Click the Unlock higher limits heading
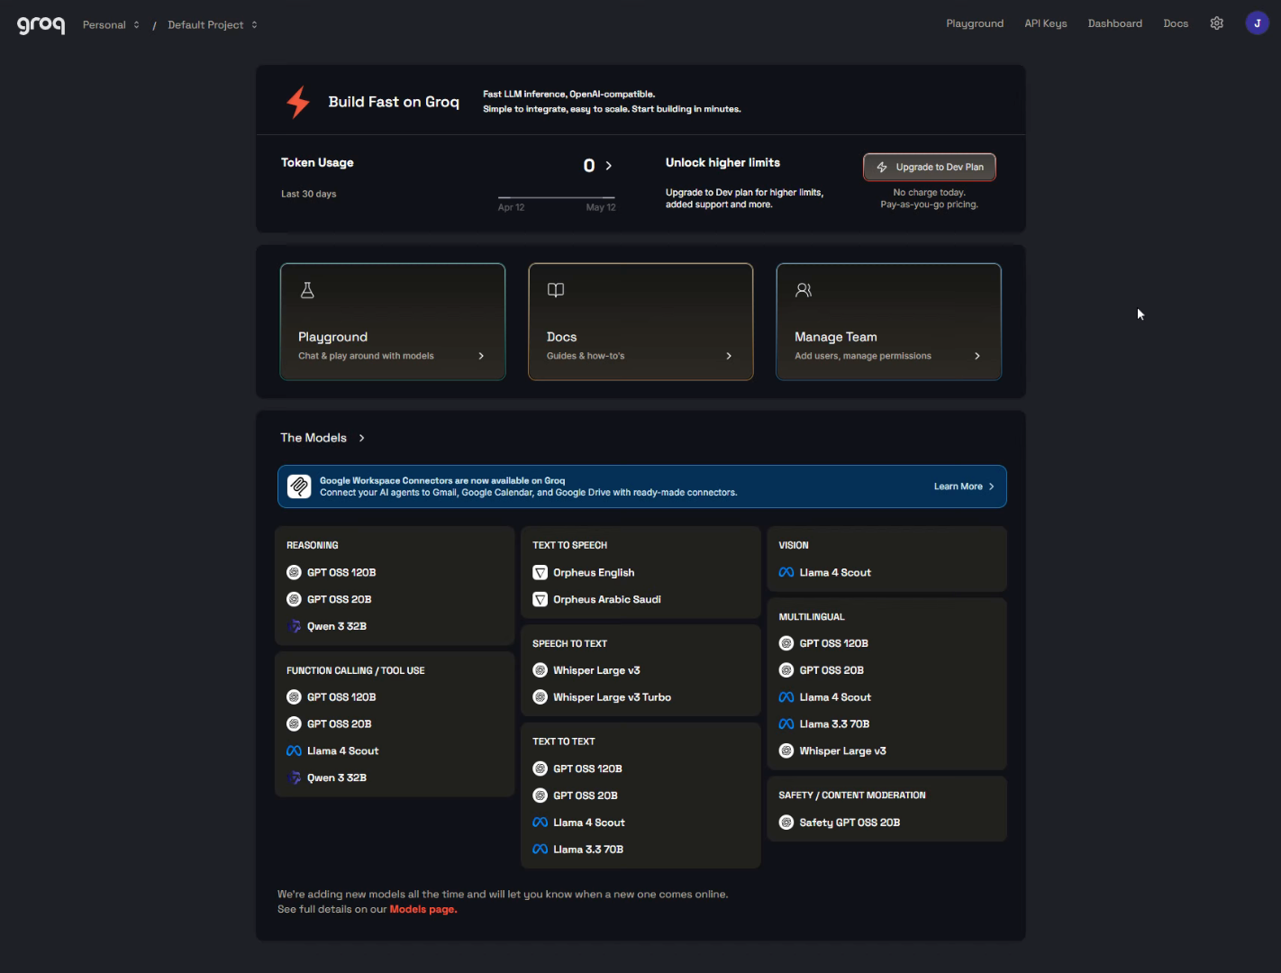1281x973 pixels. tap(722, 162)
